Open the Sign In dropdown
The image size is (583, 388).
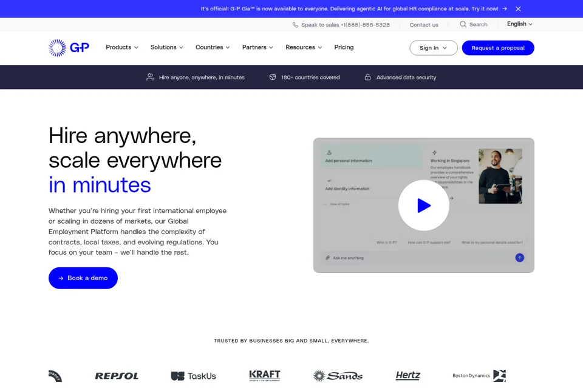coord(434,48)
